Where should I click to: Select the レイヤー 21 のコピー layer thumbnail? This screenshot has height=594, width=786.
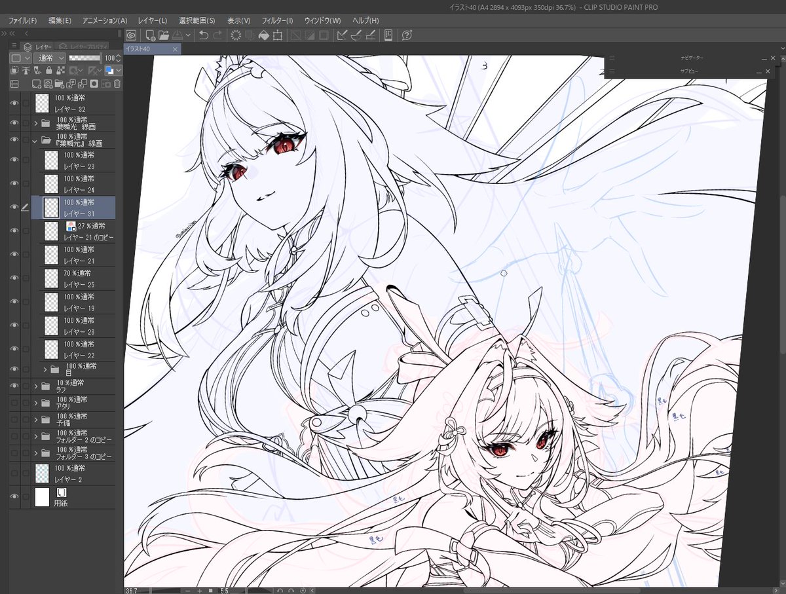click(x=51, y=231)
